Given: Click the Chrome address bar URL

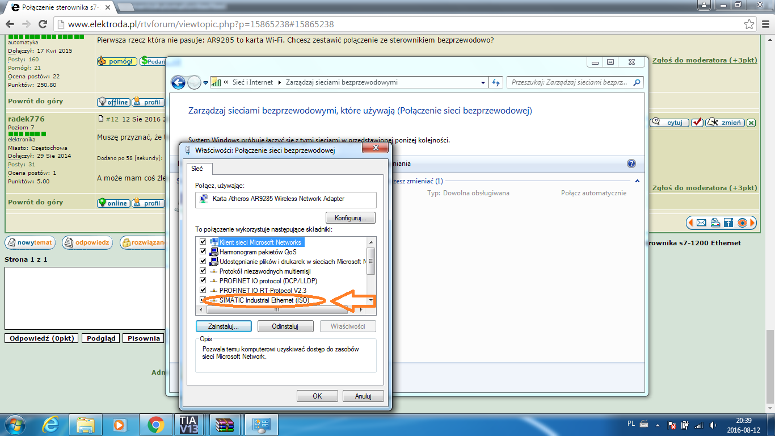Looking at the screenshot, I should (x=201, y=24).
